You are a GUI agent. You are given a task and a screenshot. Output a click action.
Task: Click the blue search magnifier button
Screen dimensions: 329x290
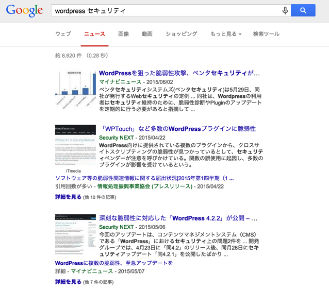[x=303, y=10]
